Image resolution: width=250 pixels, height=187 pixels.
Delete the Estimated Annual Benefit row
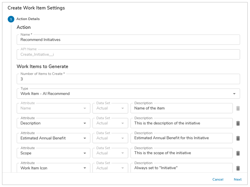[238, 138]
